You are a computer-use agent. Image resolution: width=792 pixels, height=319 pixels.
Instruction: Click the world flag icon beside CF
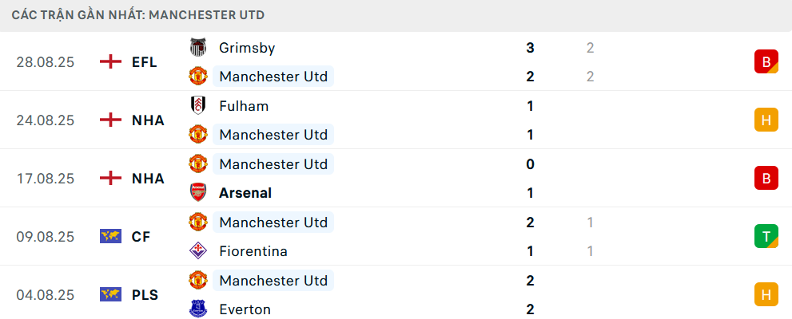pyautogui.click(x=110, y=237)
